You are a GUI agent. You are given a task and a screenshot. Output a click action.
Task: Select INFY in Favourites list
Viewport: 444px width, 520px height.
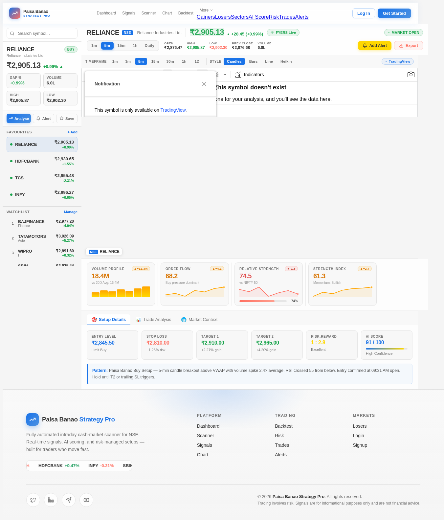pyautogui.click(x=42, y=195)
